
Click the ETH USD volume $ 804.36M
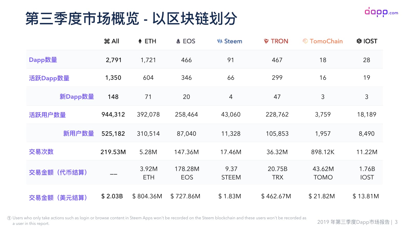point(147,196)
